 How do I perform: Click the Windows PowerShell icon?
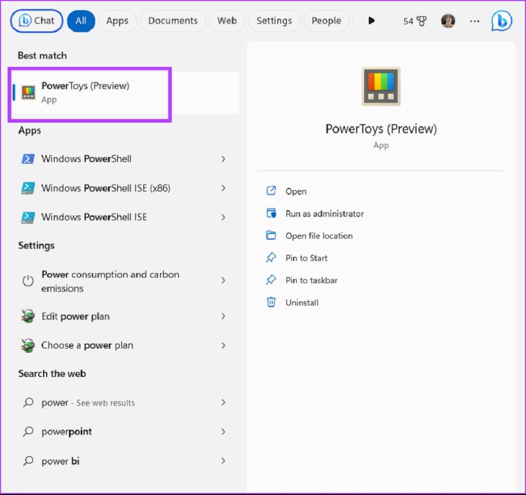(28, 159)
